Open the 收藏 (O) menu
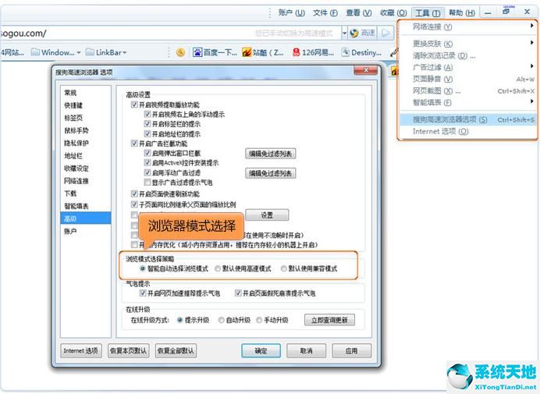The image size is (540, 394). [x=393, y=13]
